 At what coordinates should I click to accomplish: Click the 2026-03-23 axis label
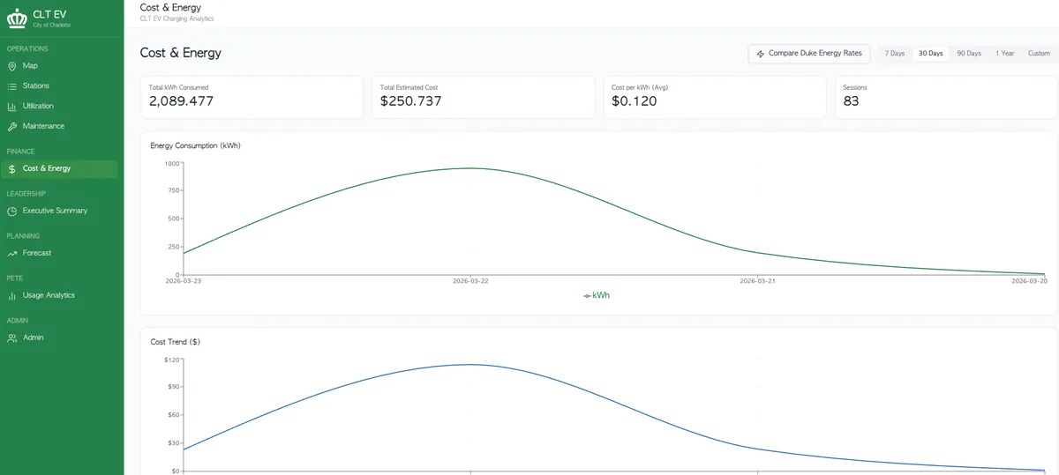click(x=184, y=281)
